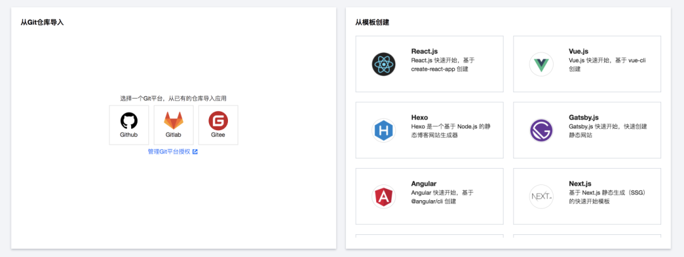684x257 pixels.
Task: Click the Github label text
Action: [x=129, y=134]
